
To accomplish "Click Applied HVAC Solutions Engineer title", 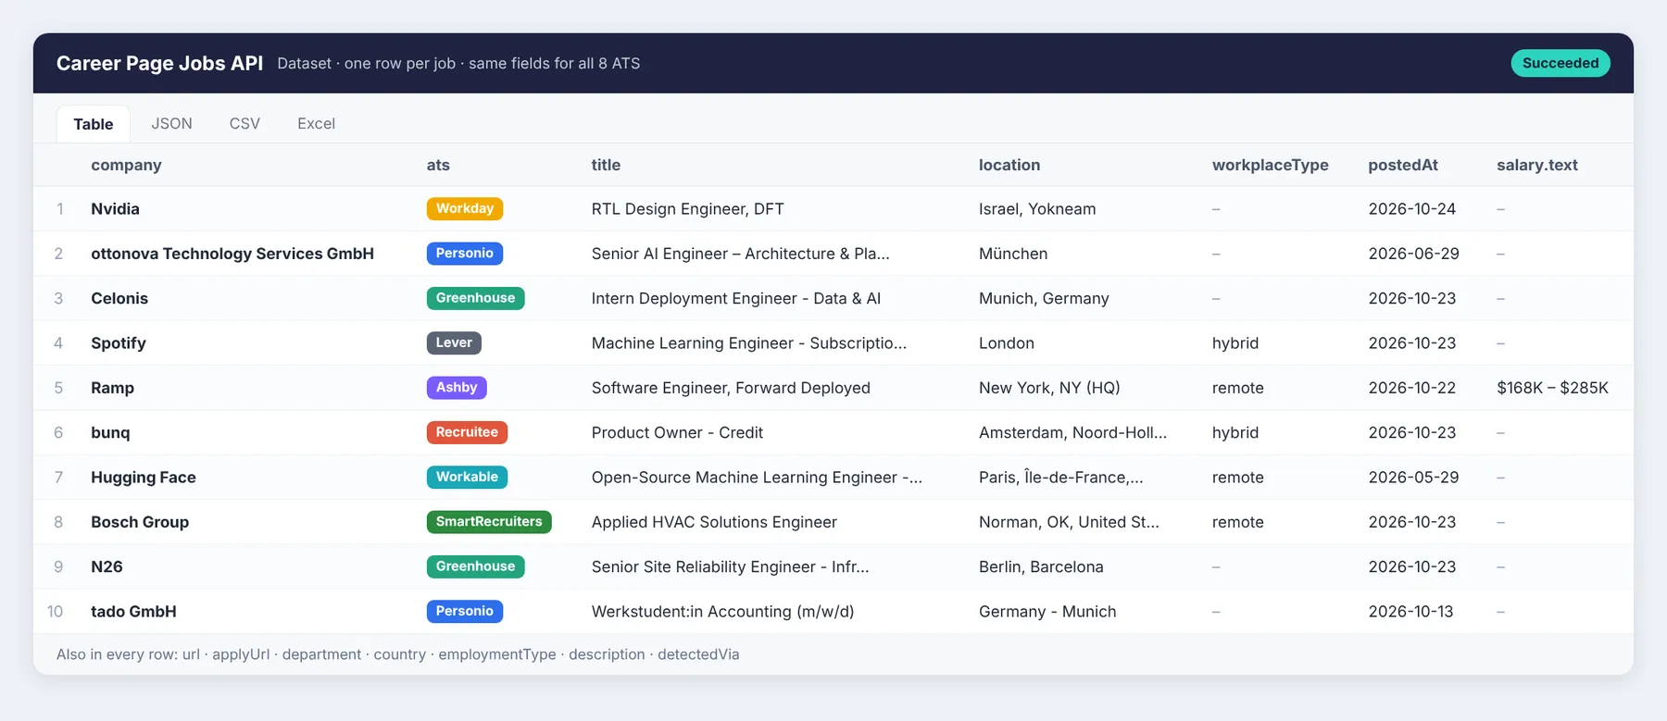I will pos(714,522).
